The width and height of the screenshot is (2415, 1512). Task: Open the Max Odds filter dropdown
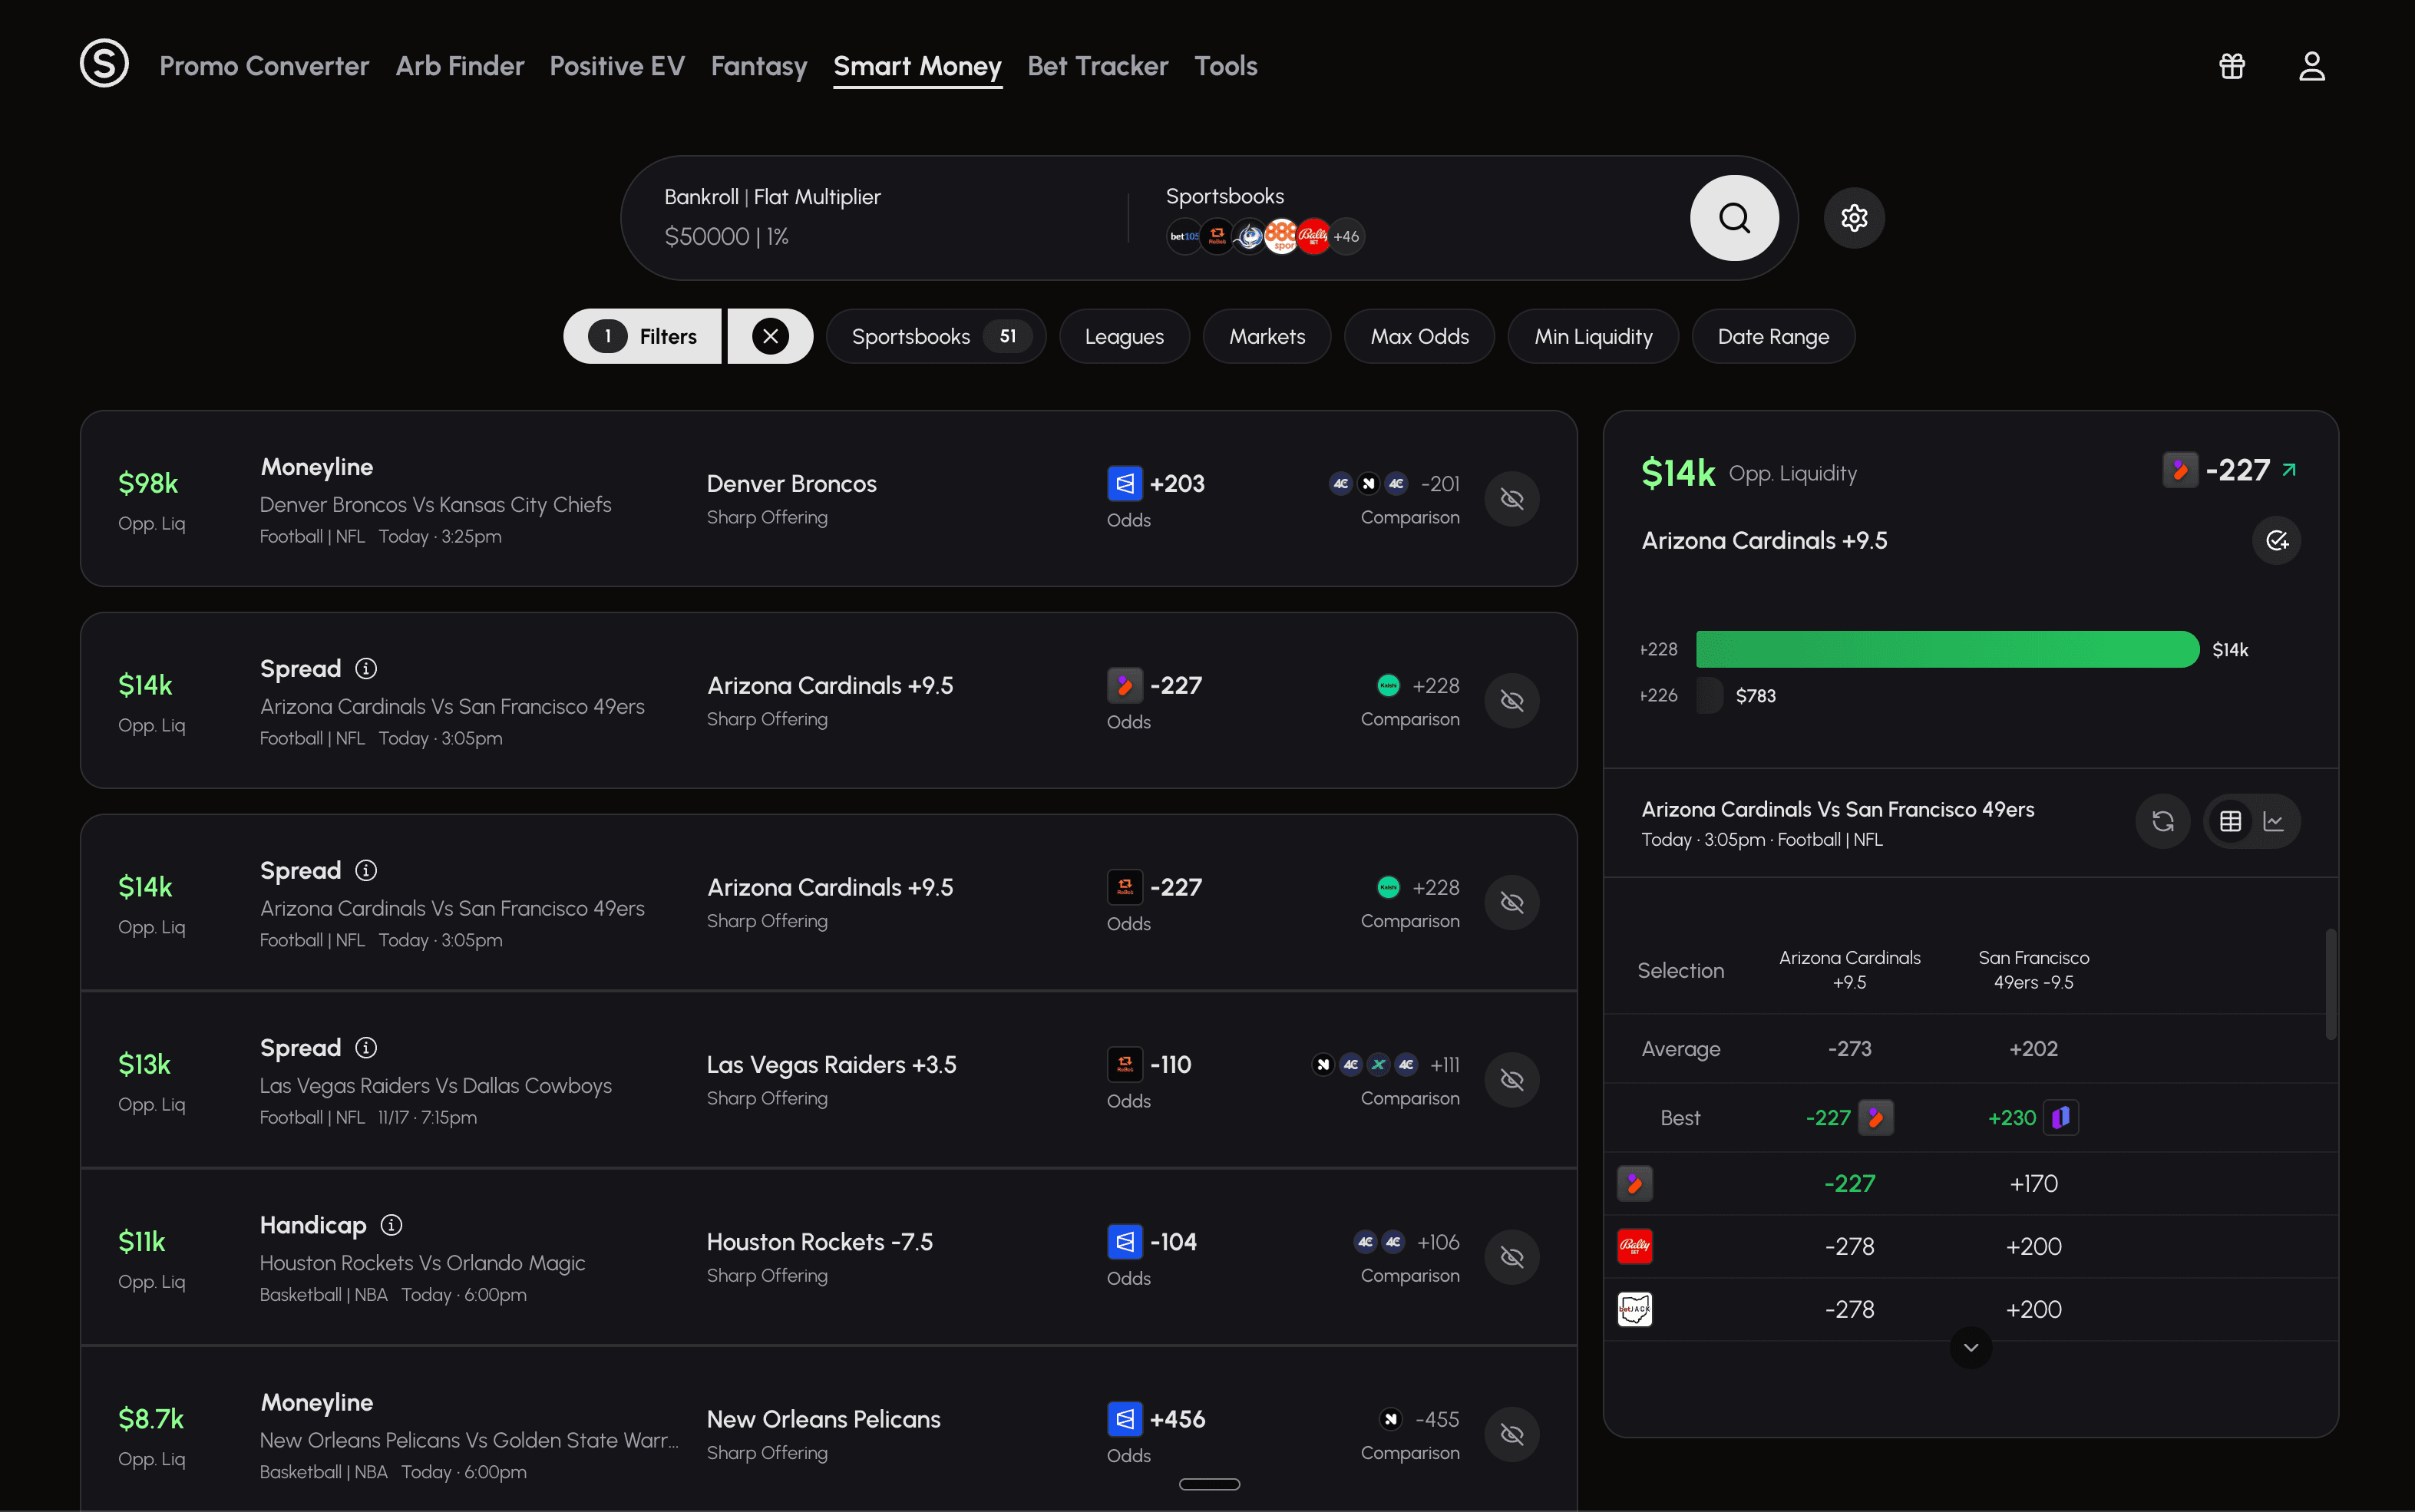pyautogui.click(x=1419, y=336)
